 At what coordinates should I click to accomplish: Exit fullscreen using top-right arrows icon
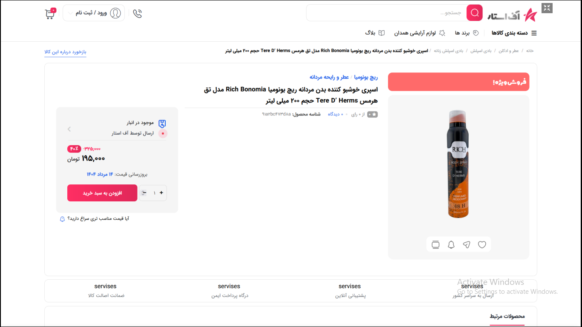coord(547,8)
